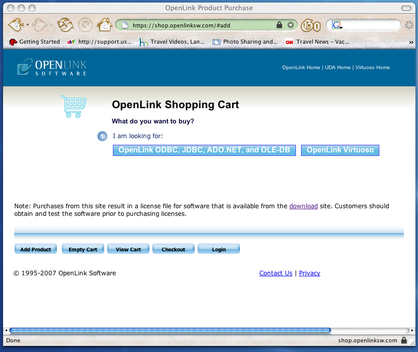418x352 pixels.
Task: Open the OpenLink Home link
Action: 301,68
